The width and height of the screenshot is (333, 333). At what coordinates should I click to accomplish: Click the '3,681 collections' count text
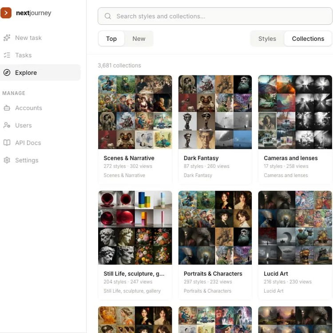click(x=119, y=65)
